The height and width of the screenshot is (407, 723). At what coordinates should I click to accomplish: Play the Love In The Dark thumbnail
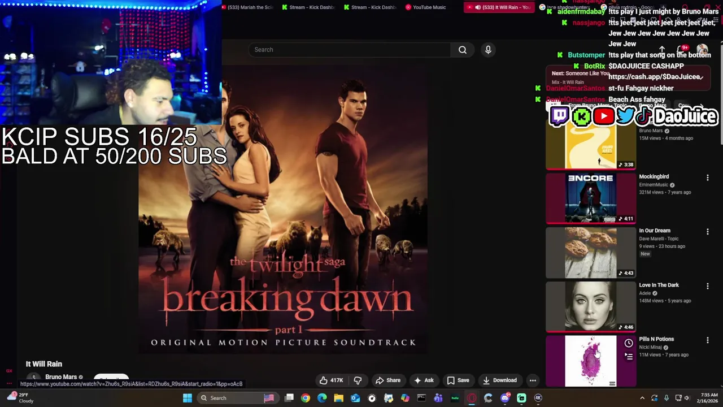pyautogui.click(x=590, y=307)
